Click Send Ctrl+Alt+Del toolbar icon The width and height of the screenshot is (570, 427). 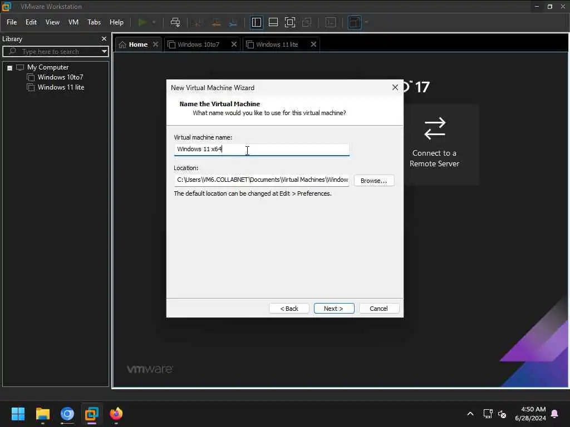[175, 22]
